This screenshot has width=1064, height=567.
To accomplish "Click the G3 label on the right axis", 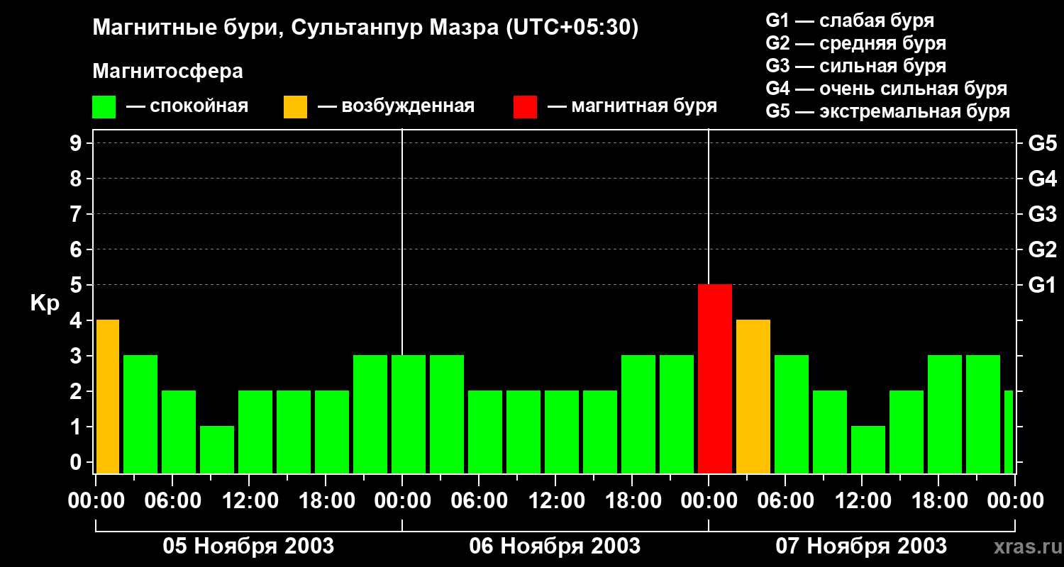I will [1042, 214].
